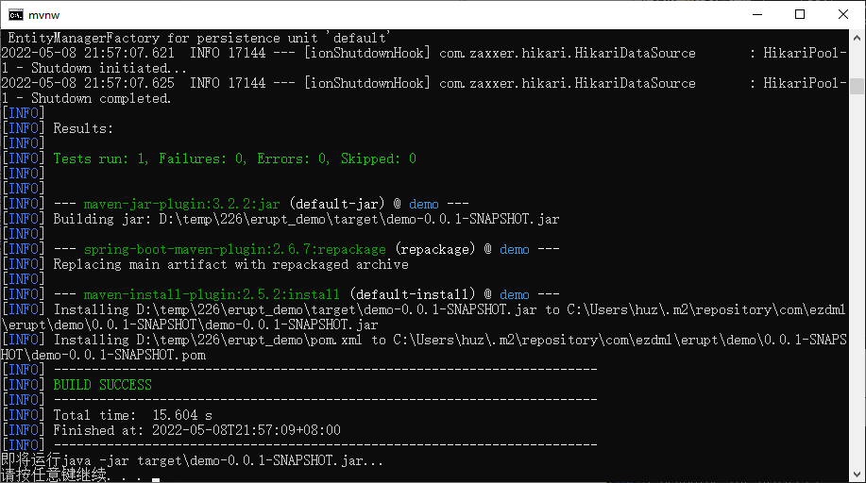The width and height of the screenshot is (866, 483).
Task: Click the Total time 15.604 s line
Action: click(132, 415)
